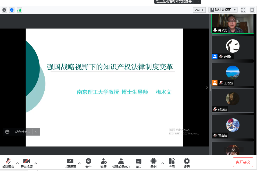Open the 聊天 chat panel
The image size is (257, 171).
138,163
